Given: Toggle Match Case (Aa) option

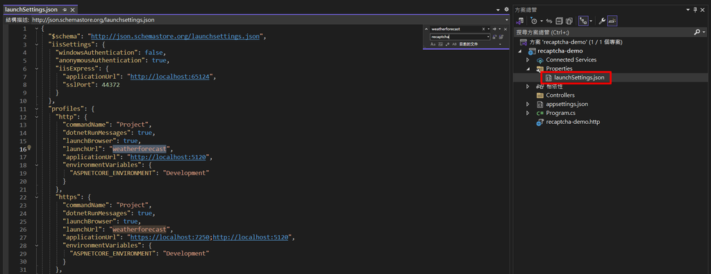Looking at the screenshot, I should coord(433,44).
